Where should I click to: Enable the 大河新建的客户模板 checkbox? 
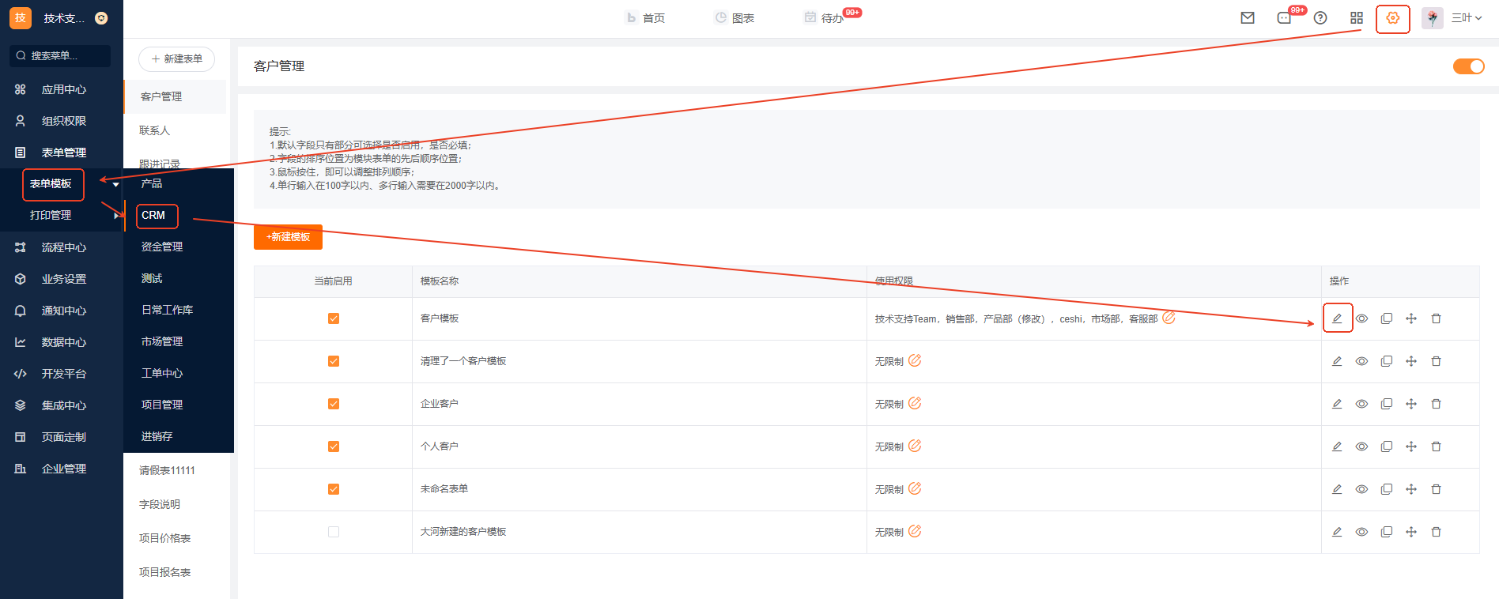[x=334, y=532]
